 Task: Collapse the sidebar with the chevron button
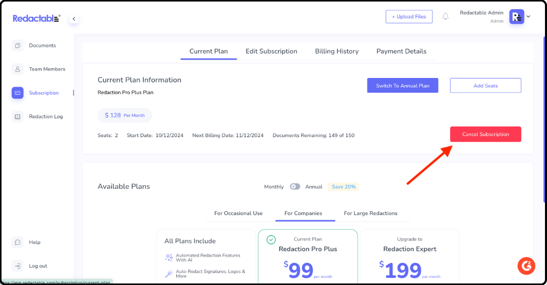[73, 19]
